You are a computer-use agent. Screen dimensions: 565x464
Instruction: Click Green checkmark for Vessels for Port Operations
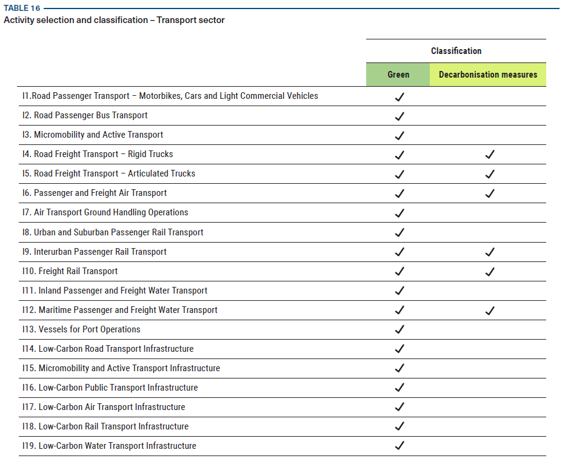(399, 329)
